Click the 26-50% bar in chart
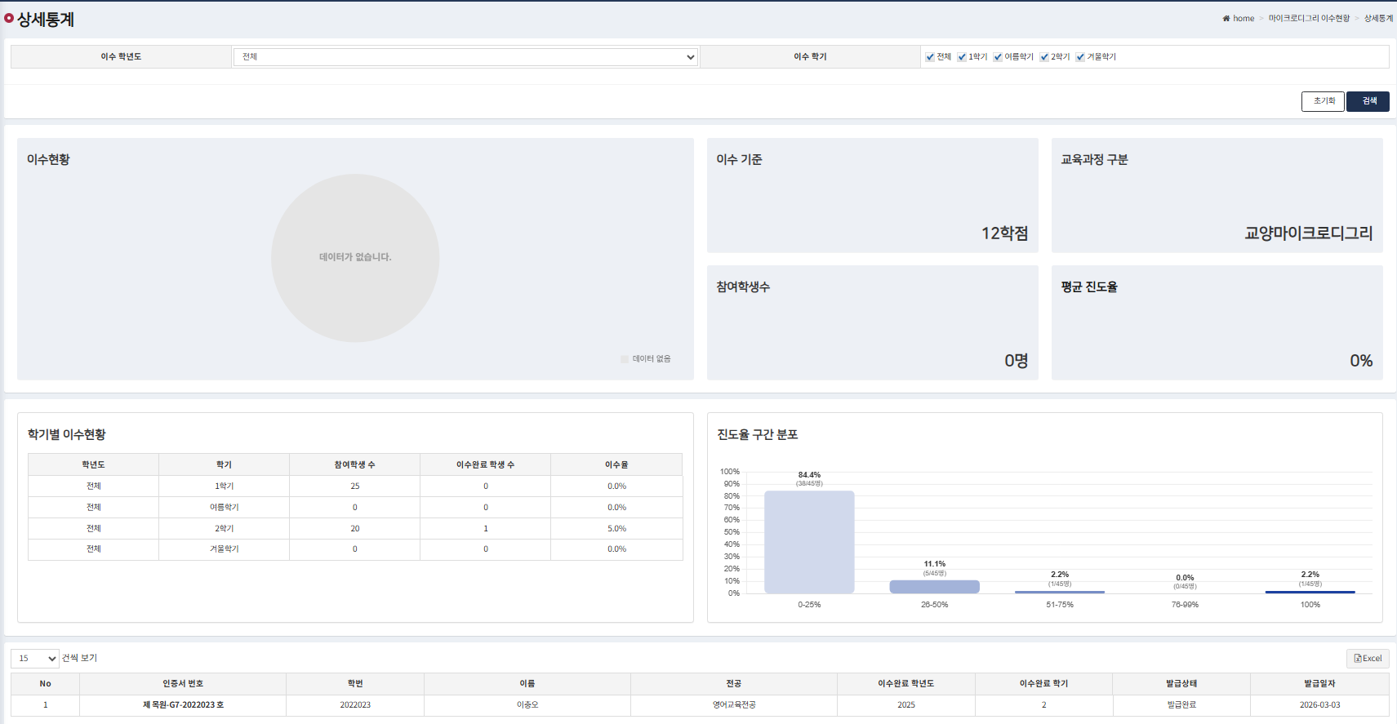 coord(934,587)
